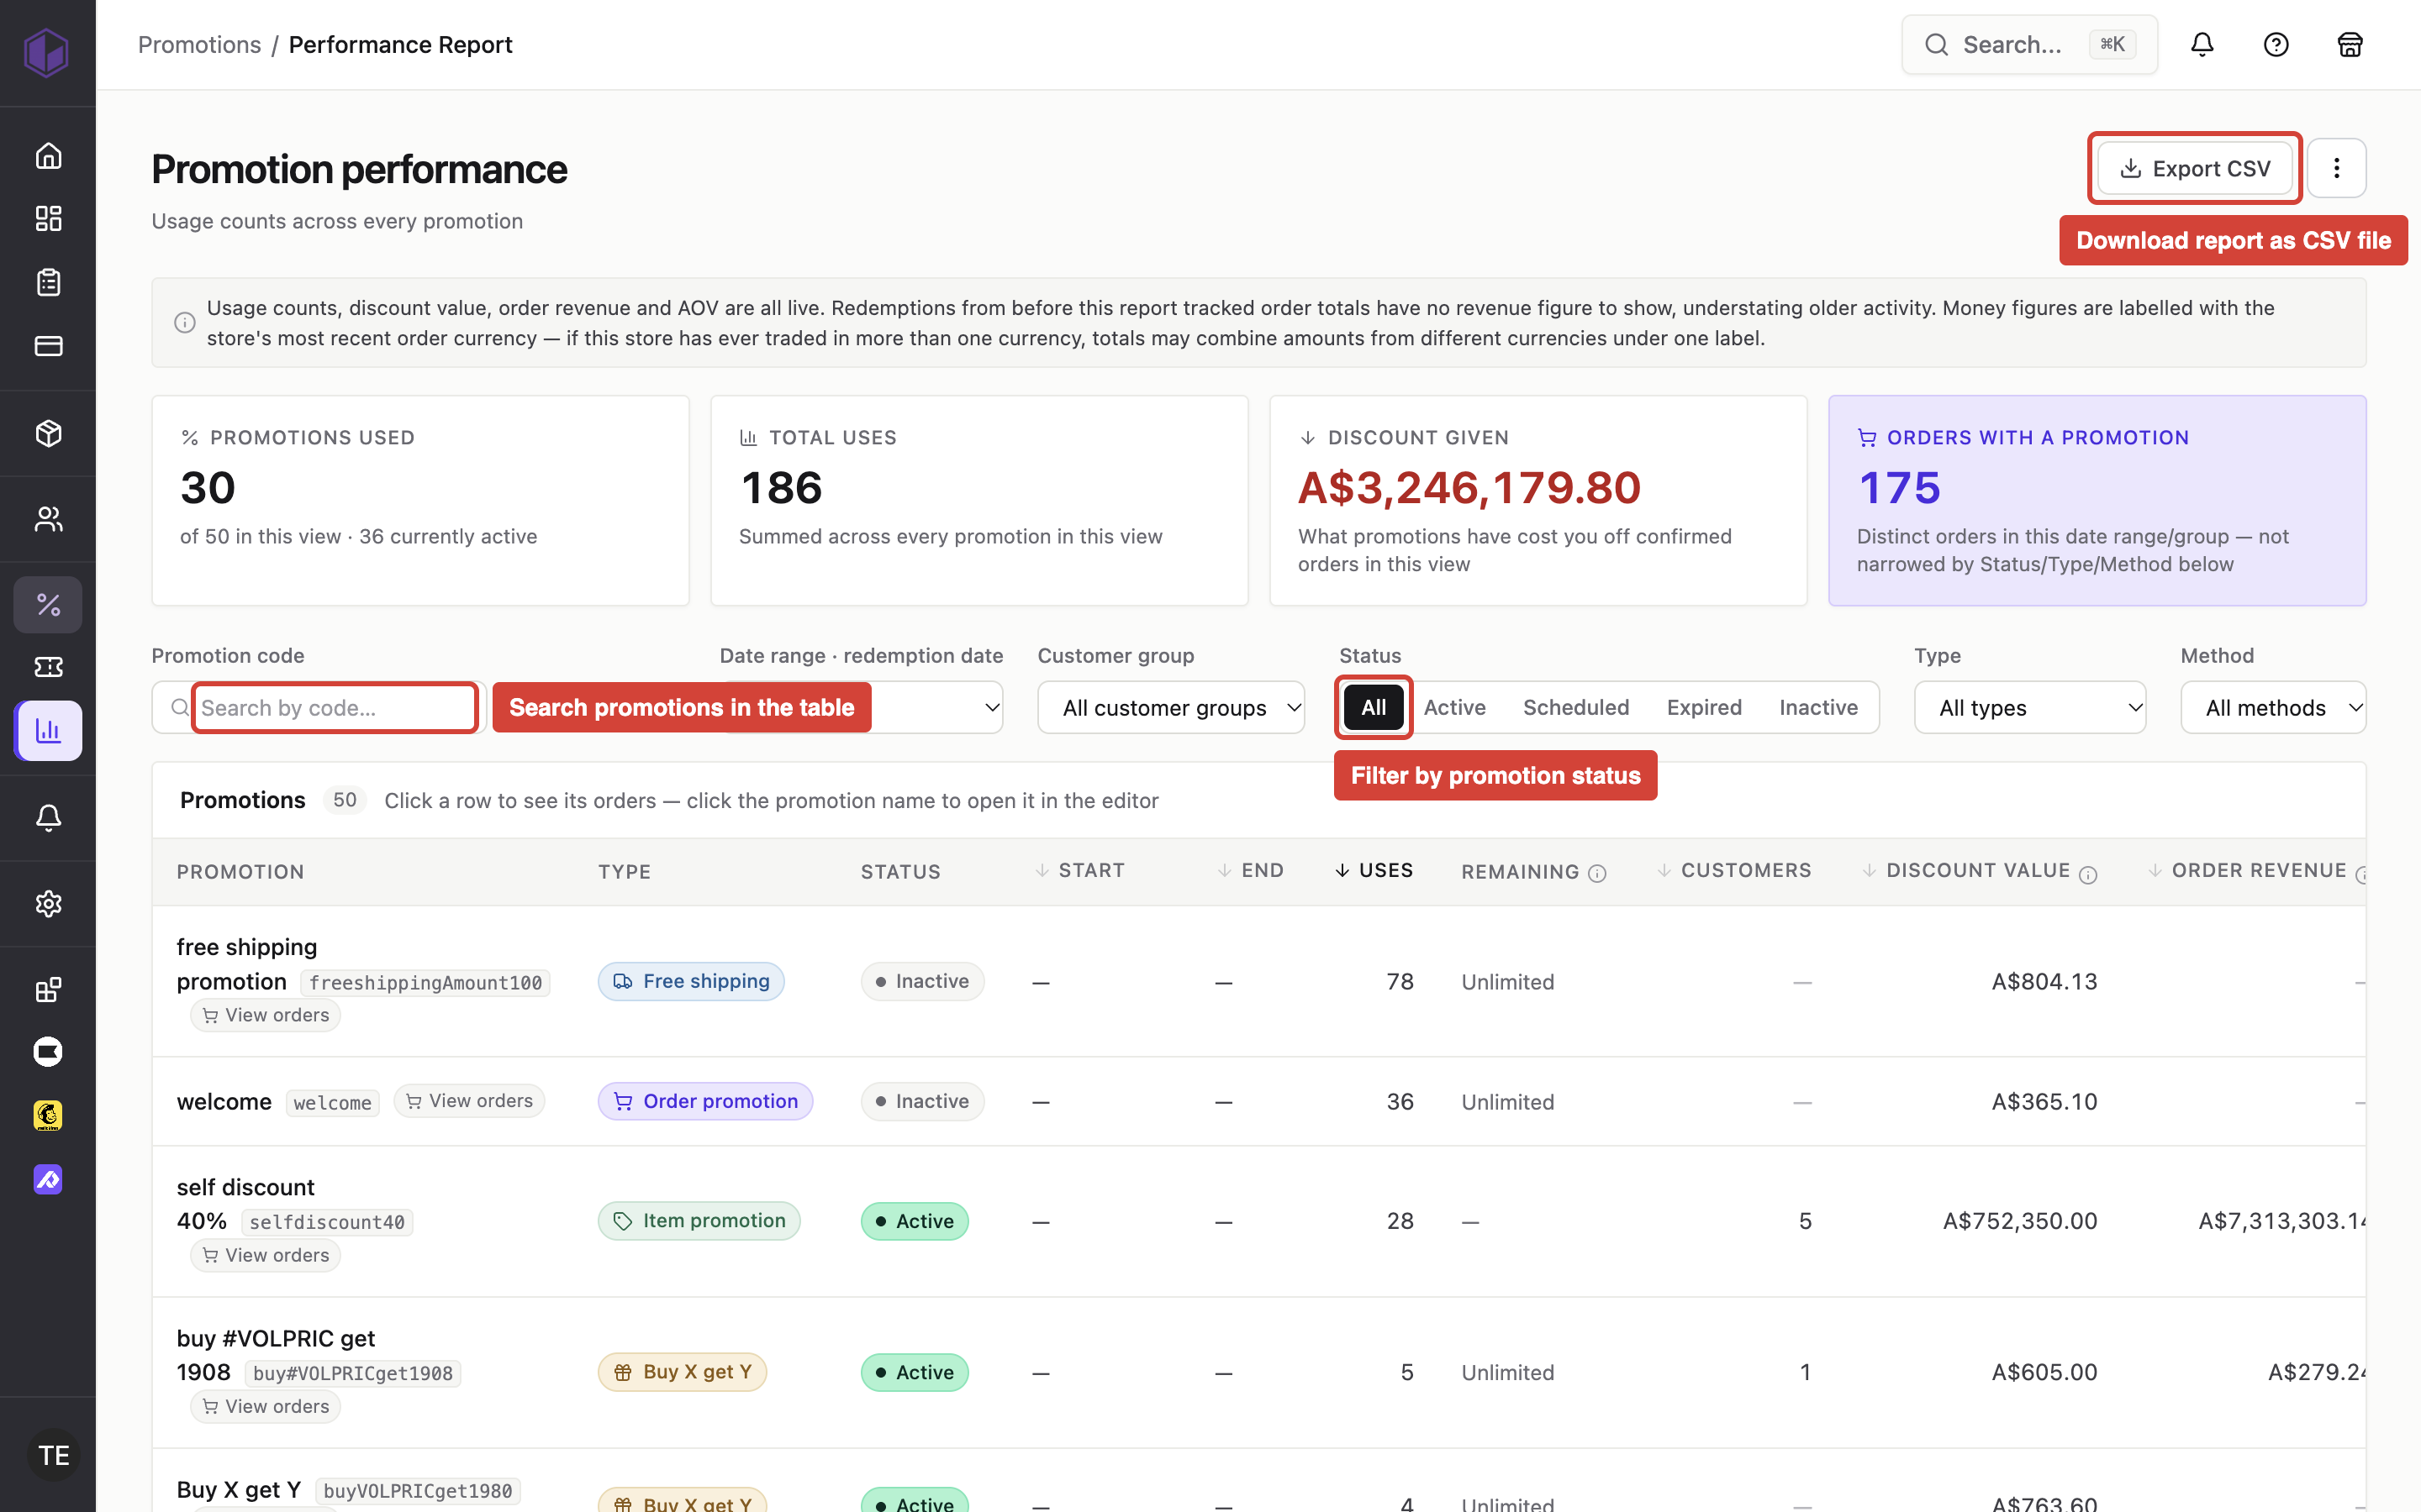
Task: Open the help question mark icon
Action: point(2276,44)
